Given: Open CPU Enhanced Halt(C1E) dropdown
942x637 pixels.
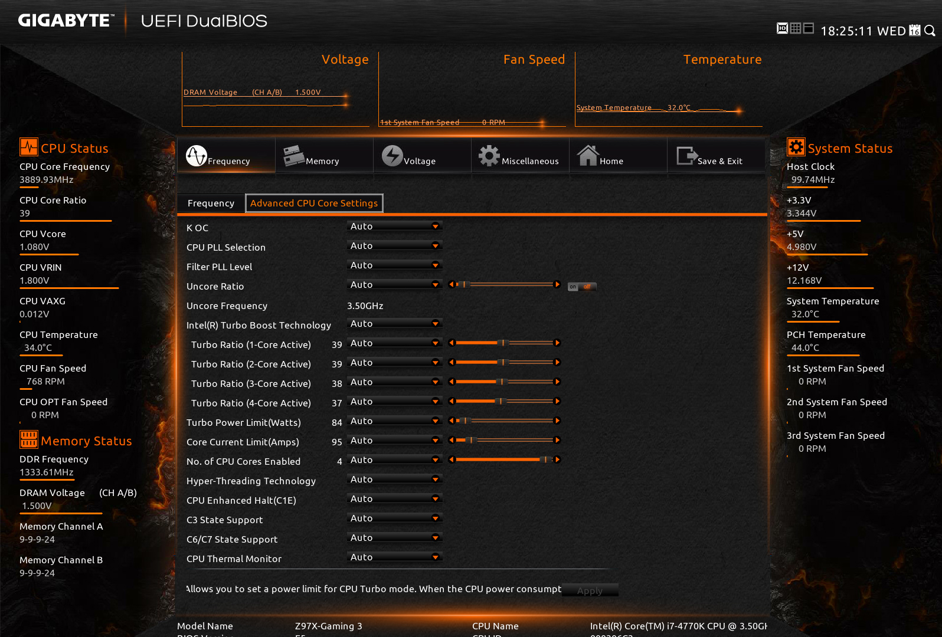Looking at the screenshot, I should tap(395, 498).
